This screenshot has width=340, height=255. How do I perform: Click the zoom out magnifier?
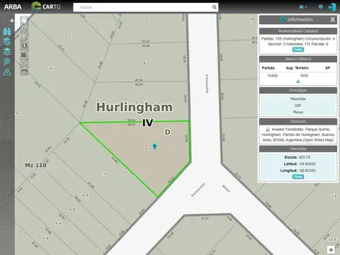pyautogui.click(x=24, y=37)
